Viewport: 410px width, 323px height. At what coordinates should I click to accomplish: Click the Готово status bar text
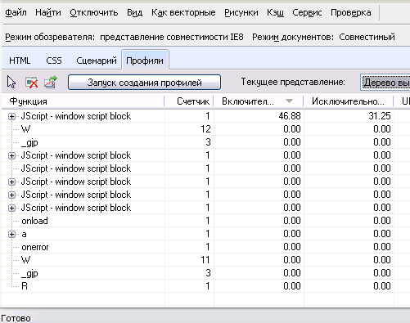coord(16,318)
